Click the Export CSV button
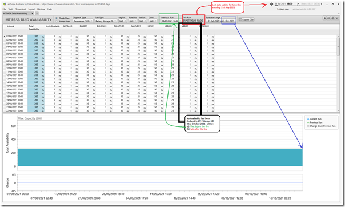The height and width of the screenshot is (207, 345). tap(246, 19)
